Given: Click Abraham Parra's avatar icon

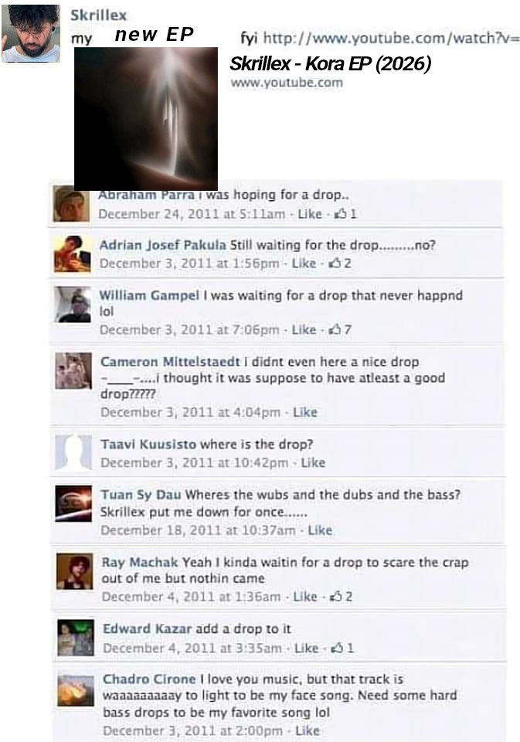Looking at the screenshot, I should pyautogui.click(x=71, y=204).
